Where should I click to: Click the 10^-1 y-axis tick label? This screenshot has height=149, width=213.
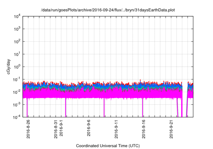(x=16, y=79)
